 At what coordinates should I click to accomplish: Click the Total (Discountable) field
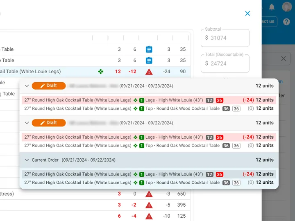click(225, 63)
